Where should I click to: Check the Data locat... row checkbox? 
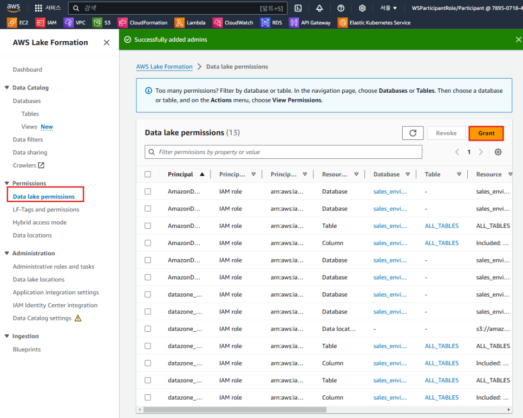click(x=148, y=329)
